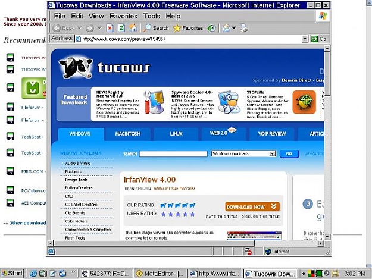372x279 pixels.
Task: Click the Registry Mechanic featured icon
Action: 155,102
